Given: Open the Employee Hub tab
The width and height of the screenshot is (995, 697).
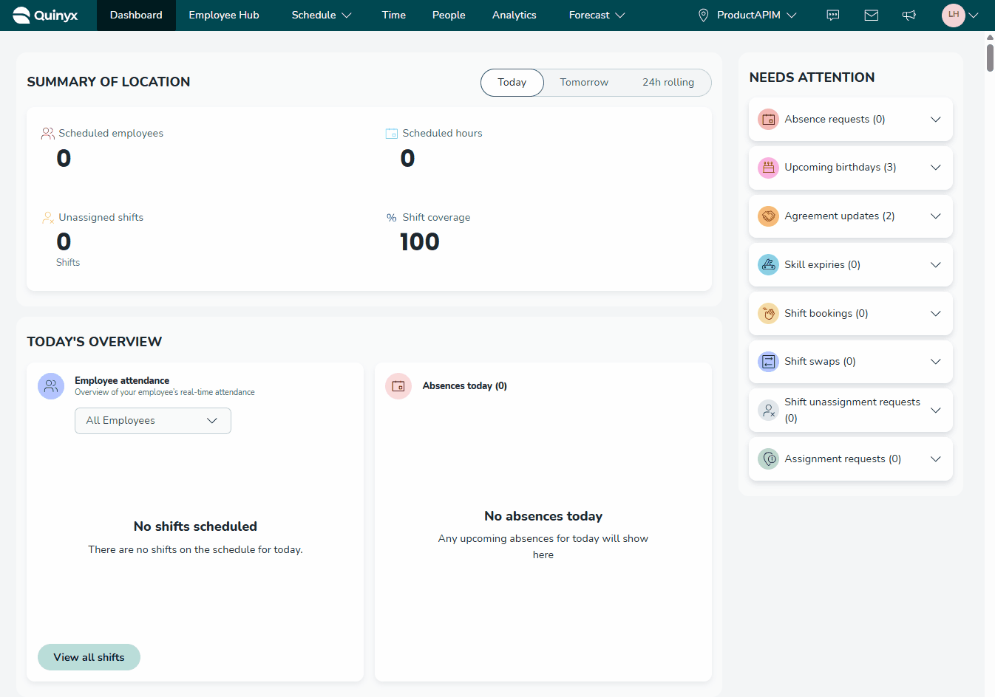Looking at the screenshot, I should (224, 16).
